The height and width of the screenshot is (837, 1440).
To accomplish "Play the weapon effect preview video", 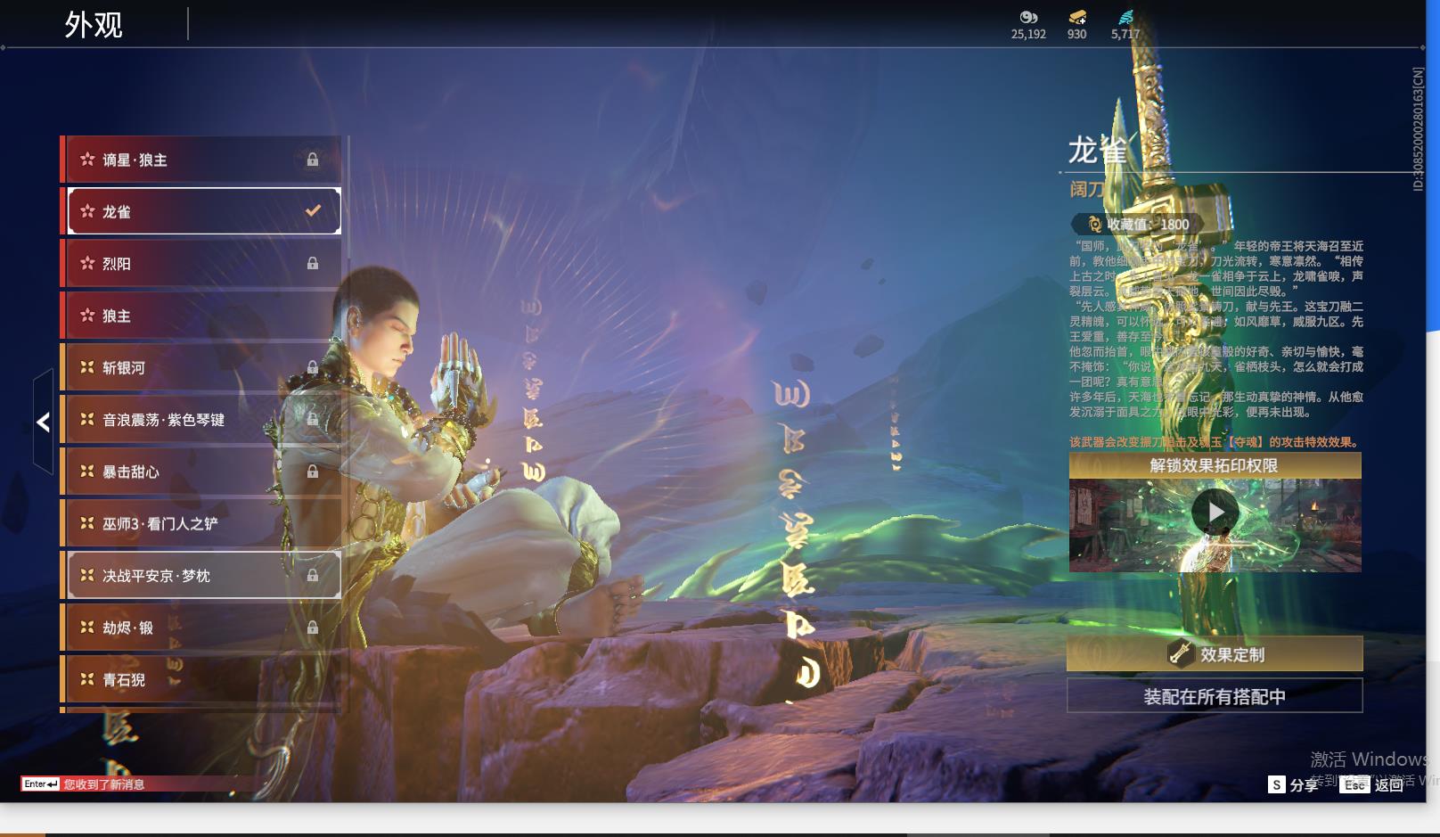I will click(x=1215, y=513).
